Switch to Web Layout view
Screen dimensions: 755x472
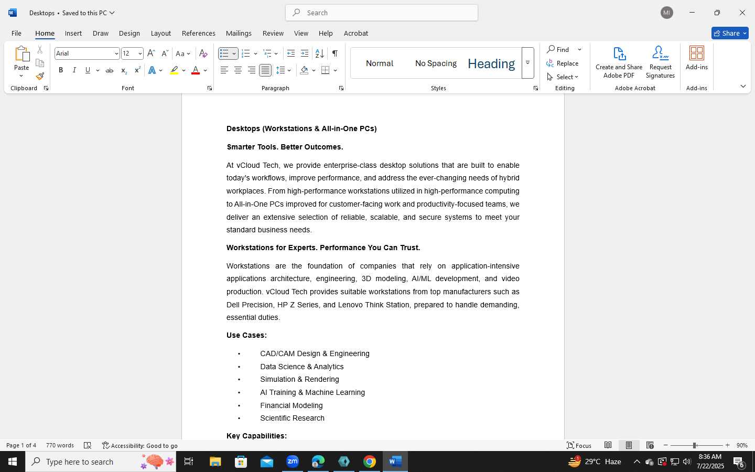tap(650, 445)
